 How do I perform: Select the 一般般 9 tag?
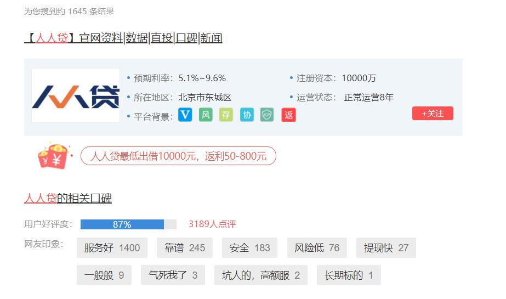point(104,275)
